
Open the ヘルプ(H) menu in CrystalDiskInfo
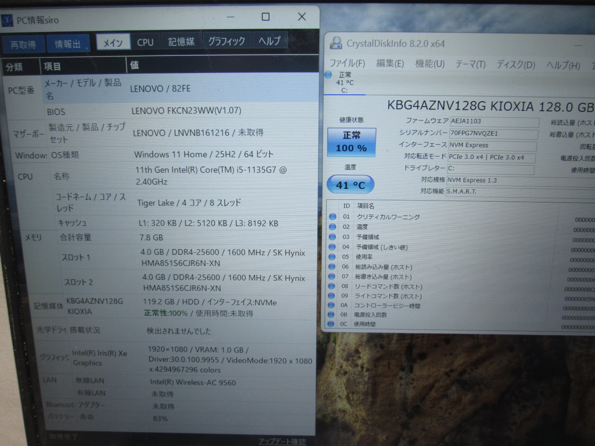pos(563,66)
